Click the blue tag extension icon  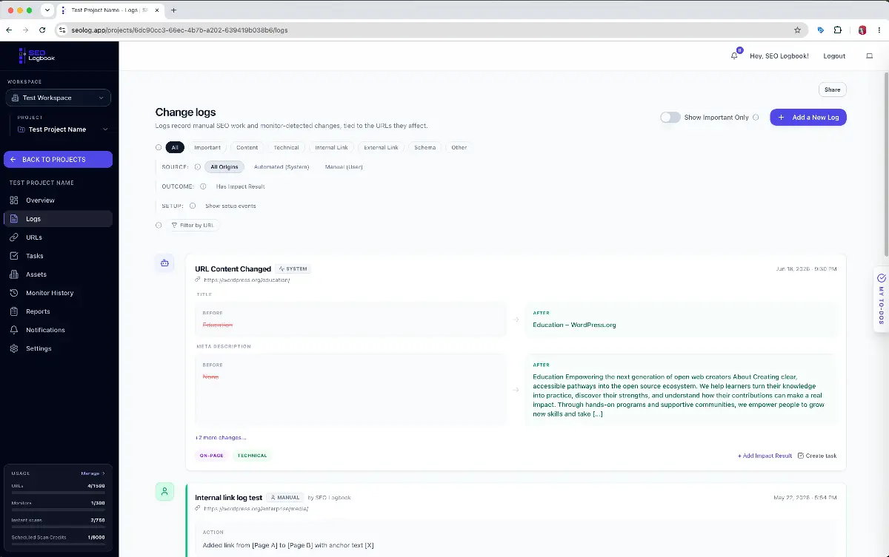click(x=820, y=30)
